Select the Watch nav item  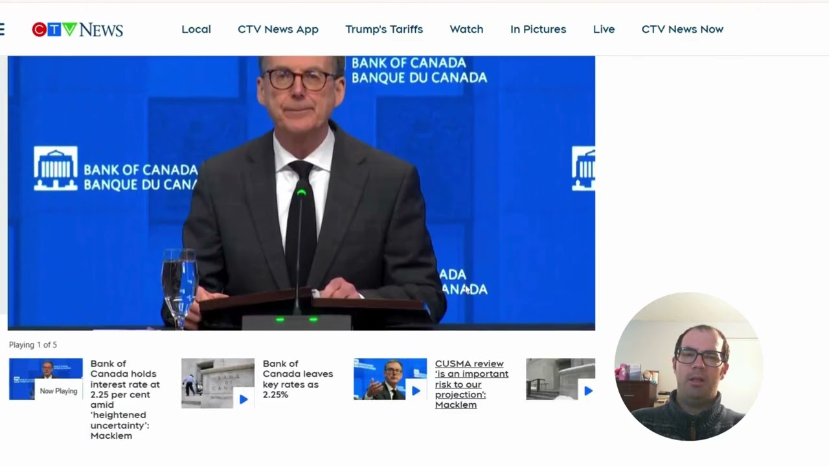coord(466,29)
